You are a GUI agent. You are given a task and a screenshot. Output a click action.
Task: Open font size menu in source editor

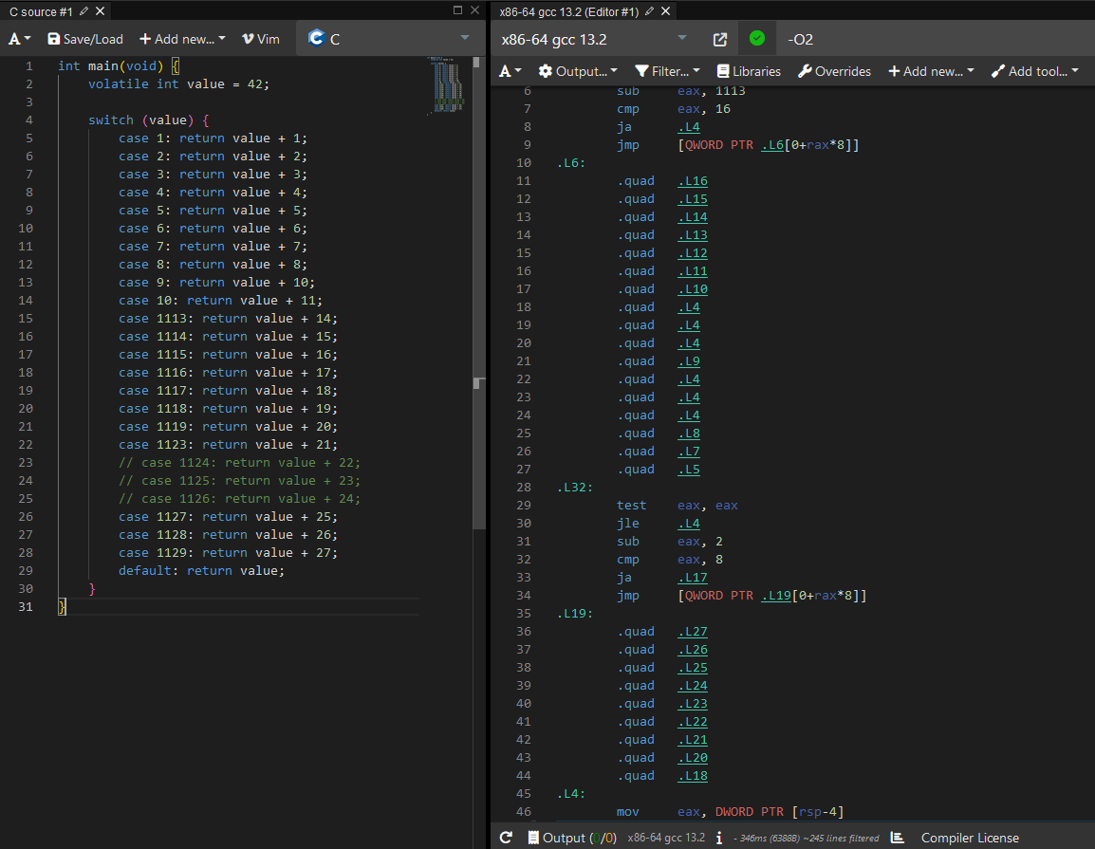point(20,39)
